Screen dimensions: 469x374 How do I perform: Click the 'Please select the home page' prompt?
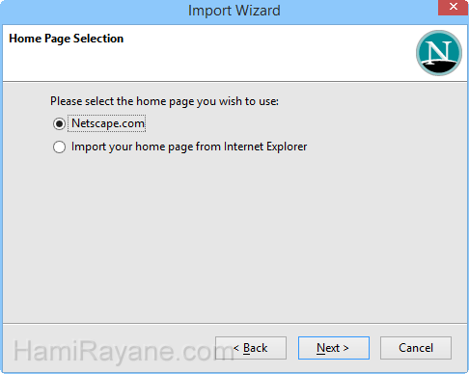[x=164, y=101]
